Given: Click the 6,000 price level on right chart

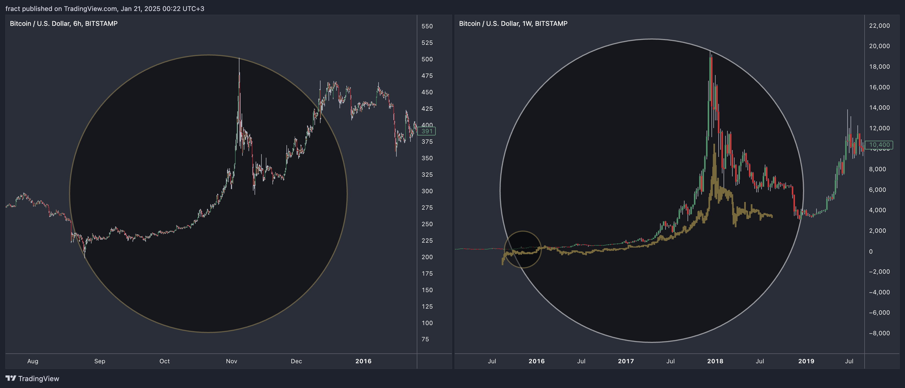Looking at the screenshot, I should tap(878, 190).
